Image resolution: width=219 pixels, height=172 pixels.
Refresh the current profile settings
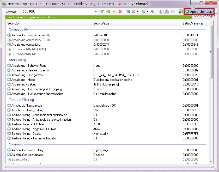tap(102, 11)
